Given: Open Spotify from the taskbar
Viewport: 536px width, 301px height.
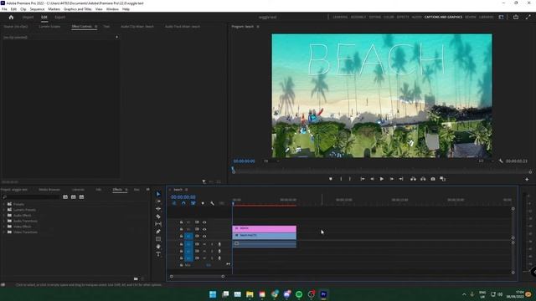Looking at the screenshot, I should [299, 294].
